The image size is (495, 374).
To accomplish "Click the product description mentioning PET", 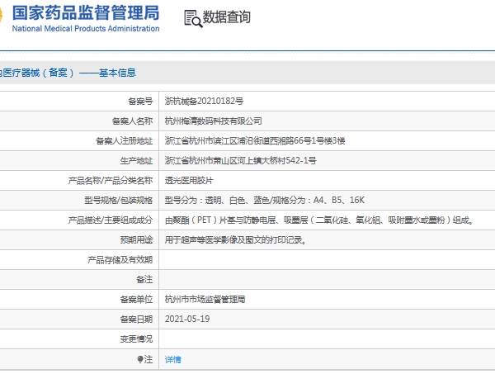I will coord(319,220).
